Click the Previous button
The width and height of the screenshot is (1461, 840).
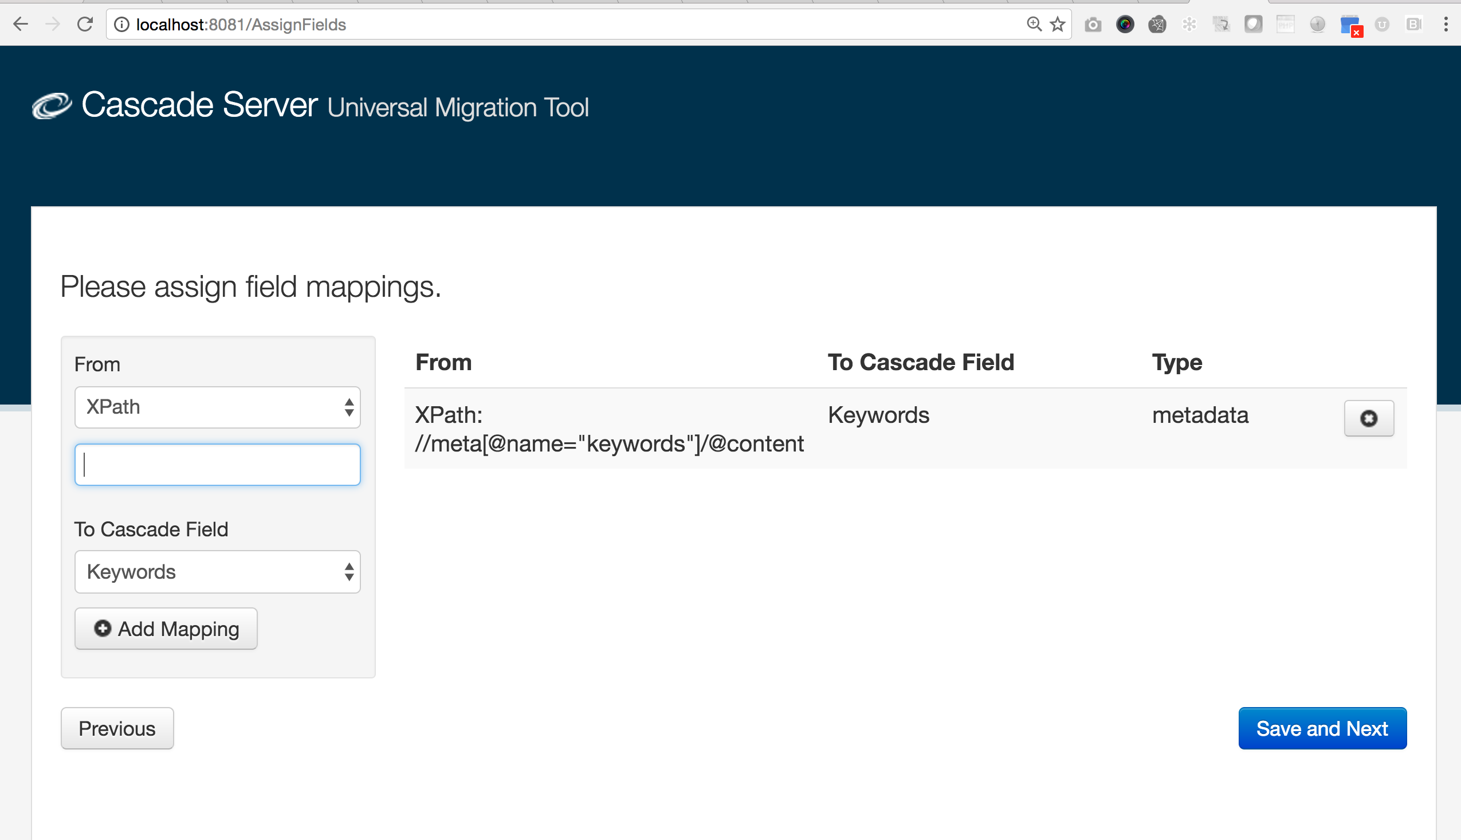point(116,728)
